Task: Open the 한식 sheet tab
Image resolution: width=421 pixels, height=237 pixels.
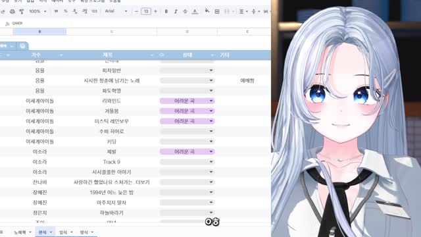Action: click(45, 232)
